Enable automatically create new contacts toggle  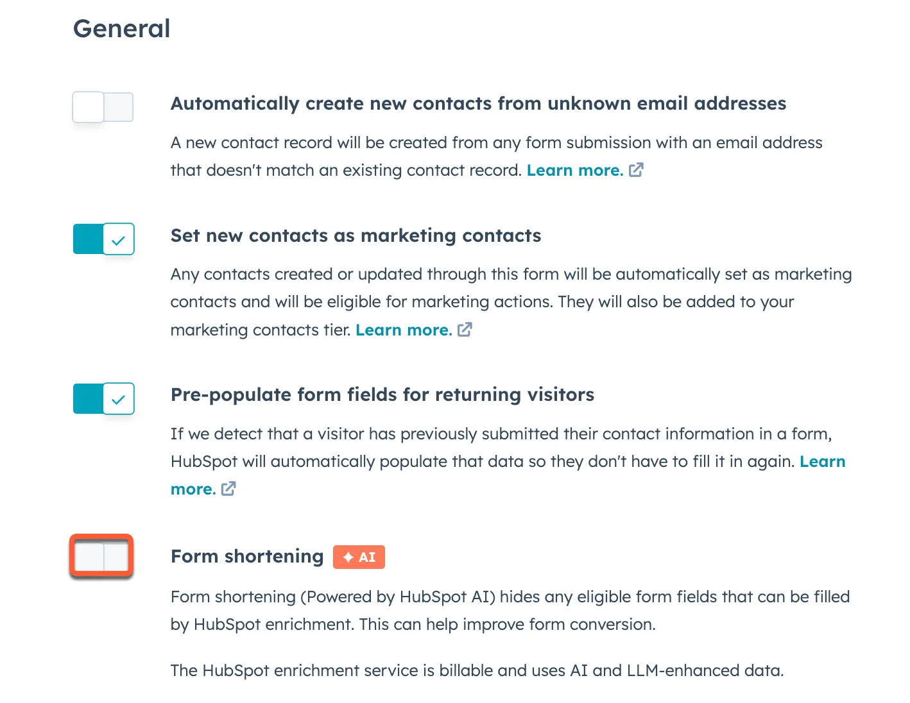click(103, 107)
